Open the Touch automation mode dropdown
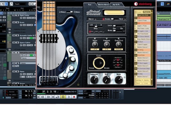The height and width of the screenshot is (114, 171). point(20,4)
